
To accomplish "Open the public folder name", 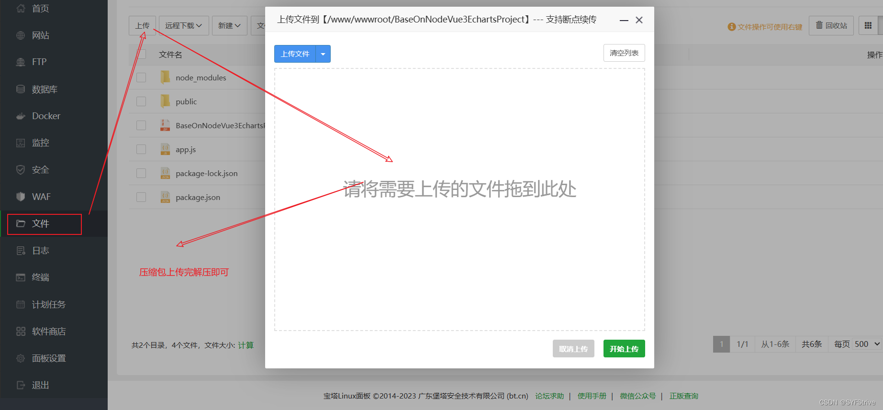I will [x=186, y=101].
